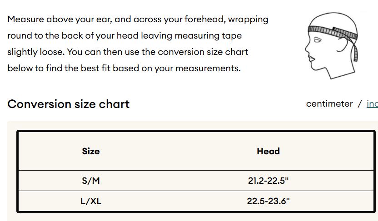Click the text line starting "slightly loose"
This screenshot has width=378, height=221.
pyautogui.click(x=128, y=52)
